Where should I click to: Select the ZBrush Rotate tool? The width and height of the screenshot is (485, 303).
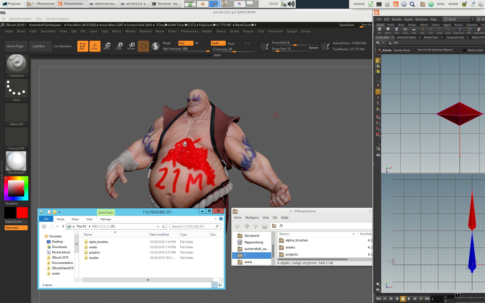[x=131, y=46]
